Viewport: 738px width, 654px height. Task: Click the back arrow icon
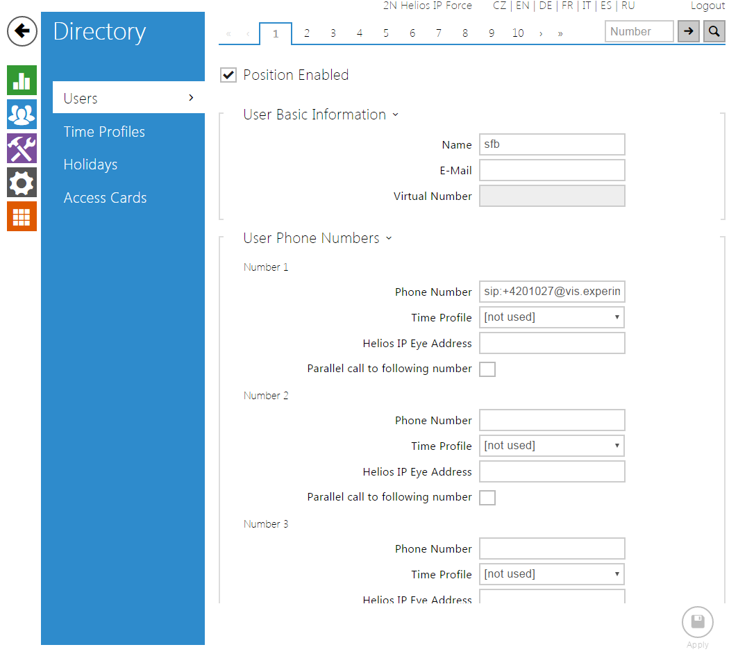point(22,31)
